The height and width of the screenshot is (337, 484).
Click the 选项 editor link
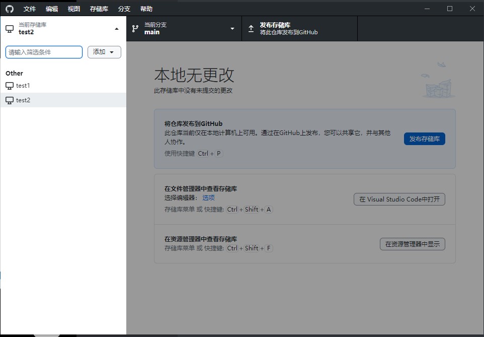pos(208,198)
